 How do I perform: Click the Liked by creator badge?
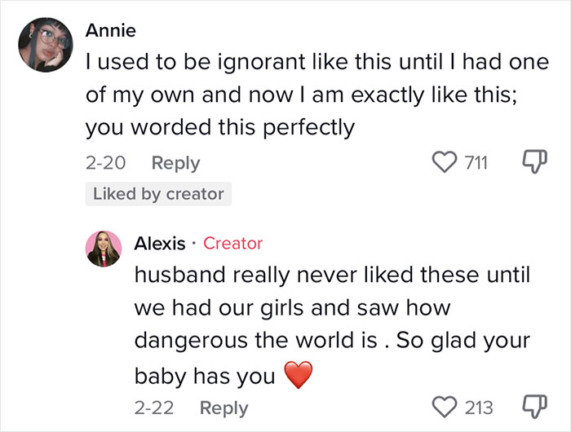pos(158,194)
